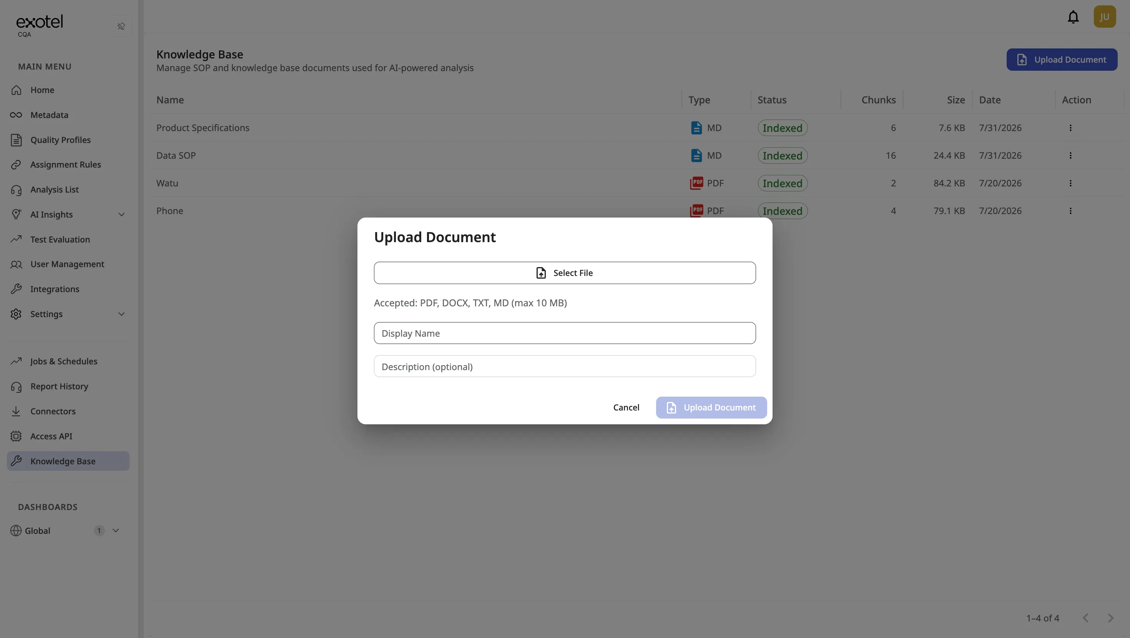Unpin the sidebar with the pin icon

tap(121, 27)
